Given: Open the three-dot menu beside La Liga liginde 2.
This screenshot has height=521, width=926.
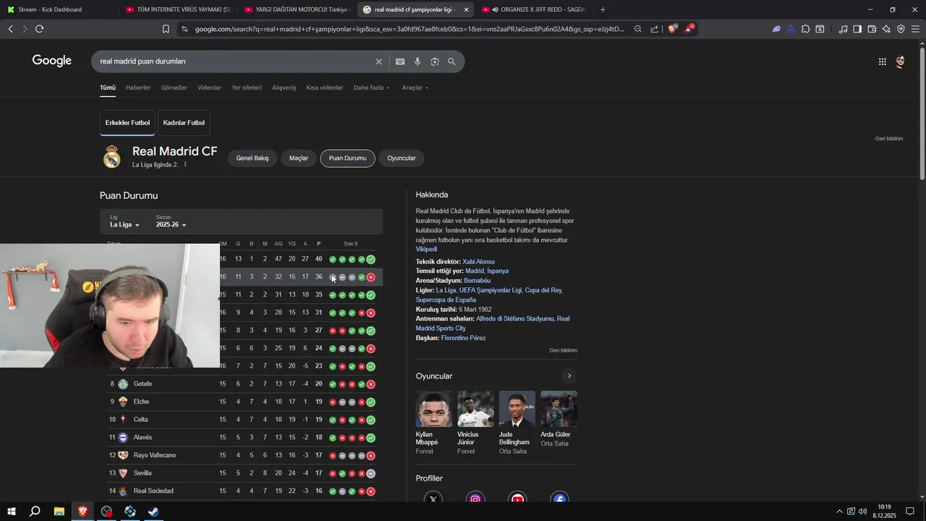Looking at the screenshot, I should [x=185, y=164].
